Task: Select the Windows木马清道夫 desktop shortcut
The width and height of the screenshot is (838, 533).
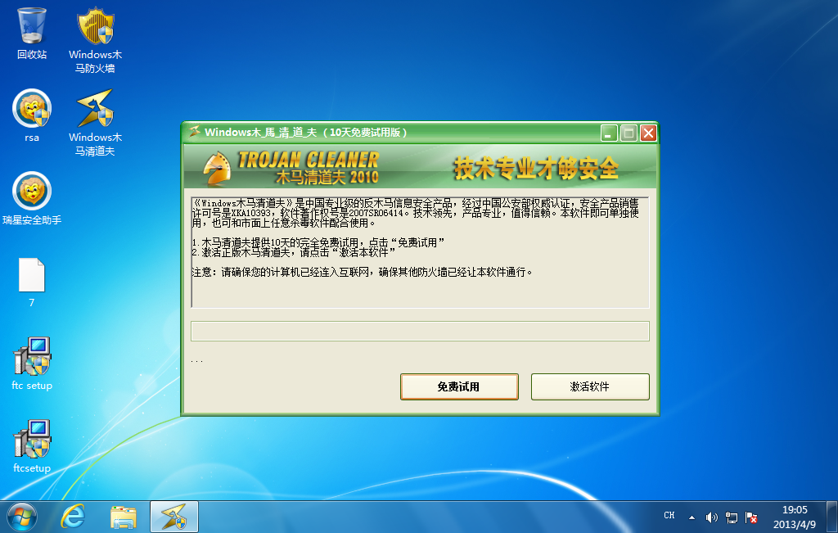Action: 95,123
